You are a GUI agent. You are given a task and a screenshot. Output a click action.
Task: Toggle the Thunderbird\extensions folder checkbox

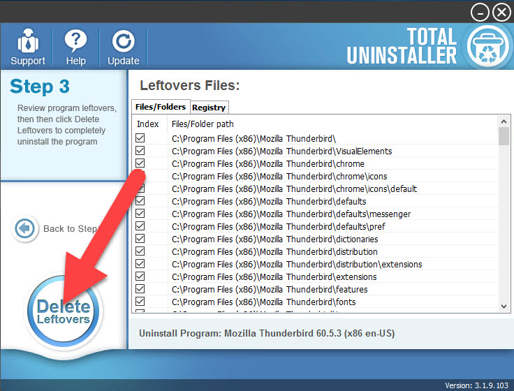tap(140, 276)
